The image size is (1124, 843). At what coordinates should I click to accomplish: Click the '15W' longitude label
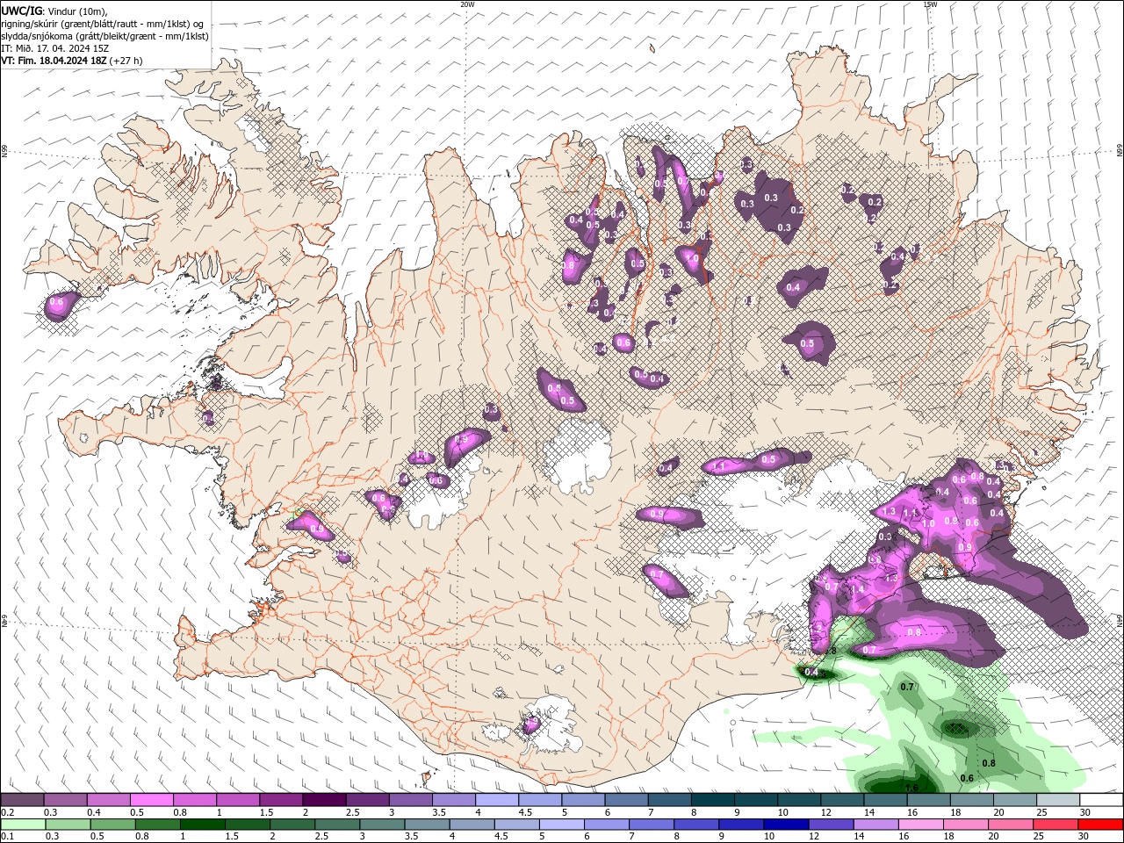pos(930,4)
